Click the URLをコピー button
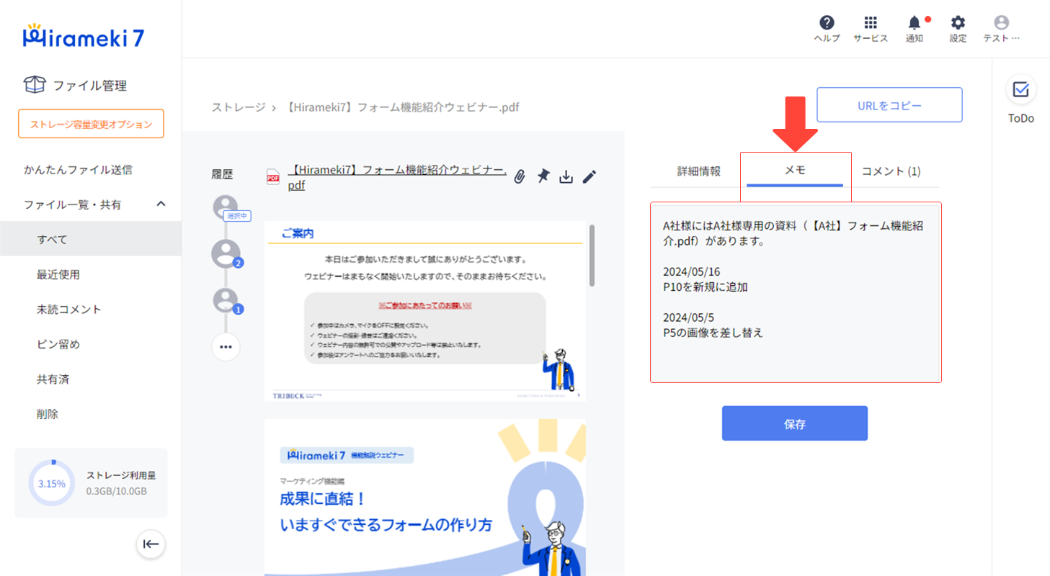This screenshot has height=576, width=1050. click(889, 104)
